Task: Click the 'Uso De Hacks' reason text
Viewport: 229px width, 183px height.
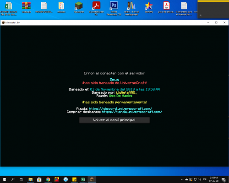Action: (x=120, y=96)
